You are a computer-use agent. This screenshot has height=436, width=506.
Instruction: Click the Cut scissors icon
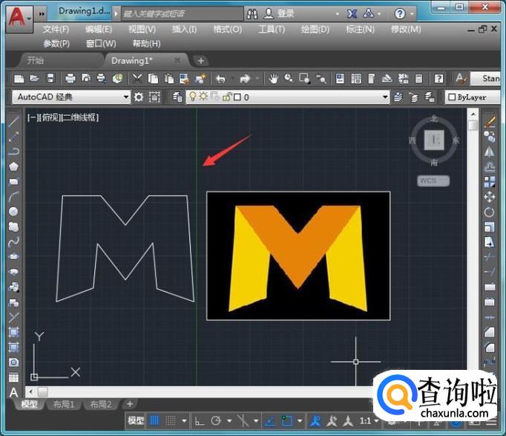click(x=138, y=78)
